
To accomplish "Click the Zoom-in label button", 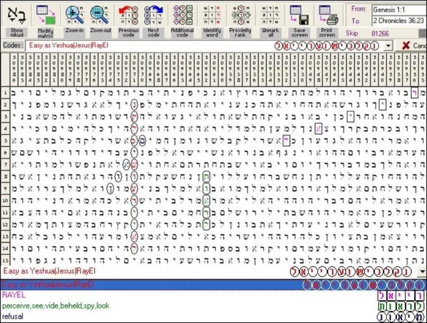I will 74,33.
